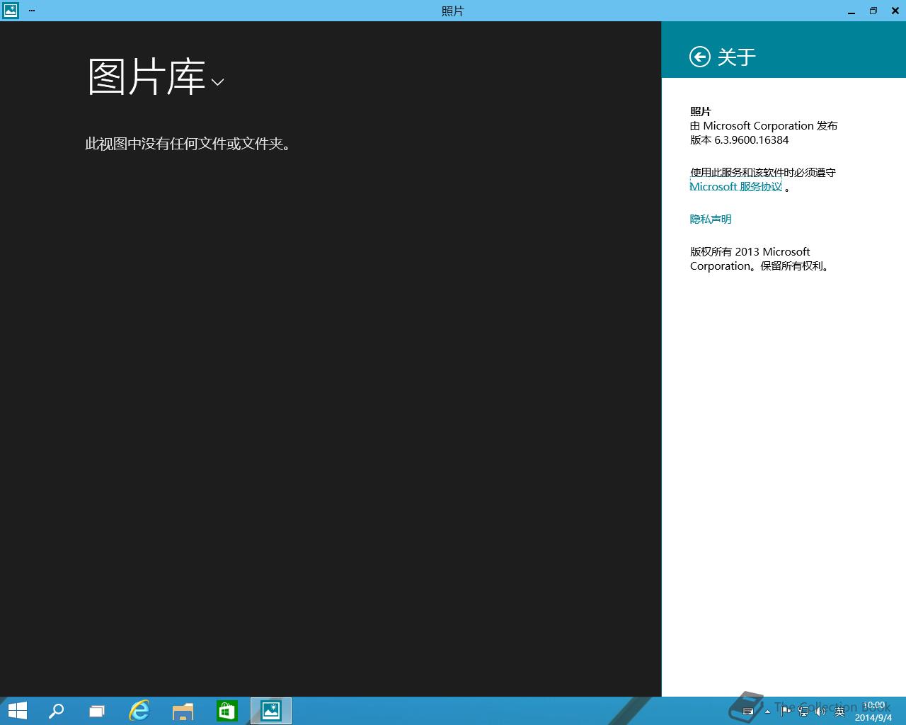
Task: Open Task View on the taskbar
Action: click(x=97, y=711)
